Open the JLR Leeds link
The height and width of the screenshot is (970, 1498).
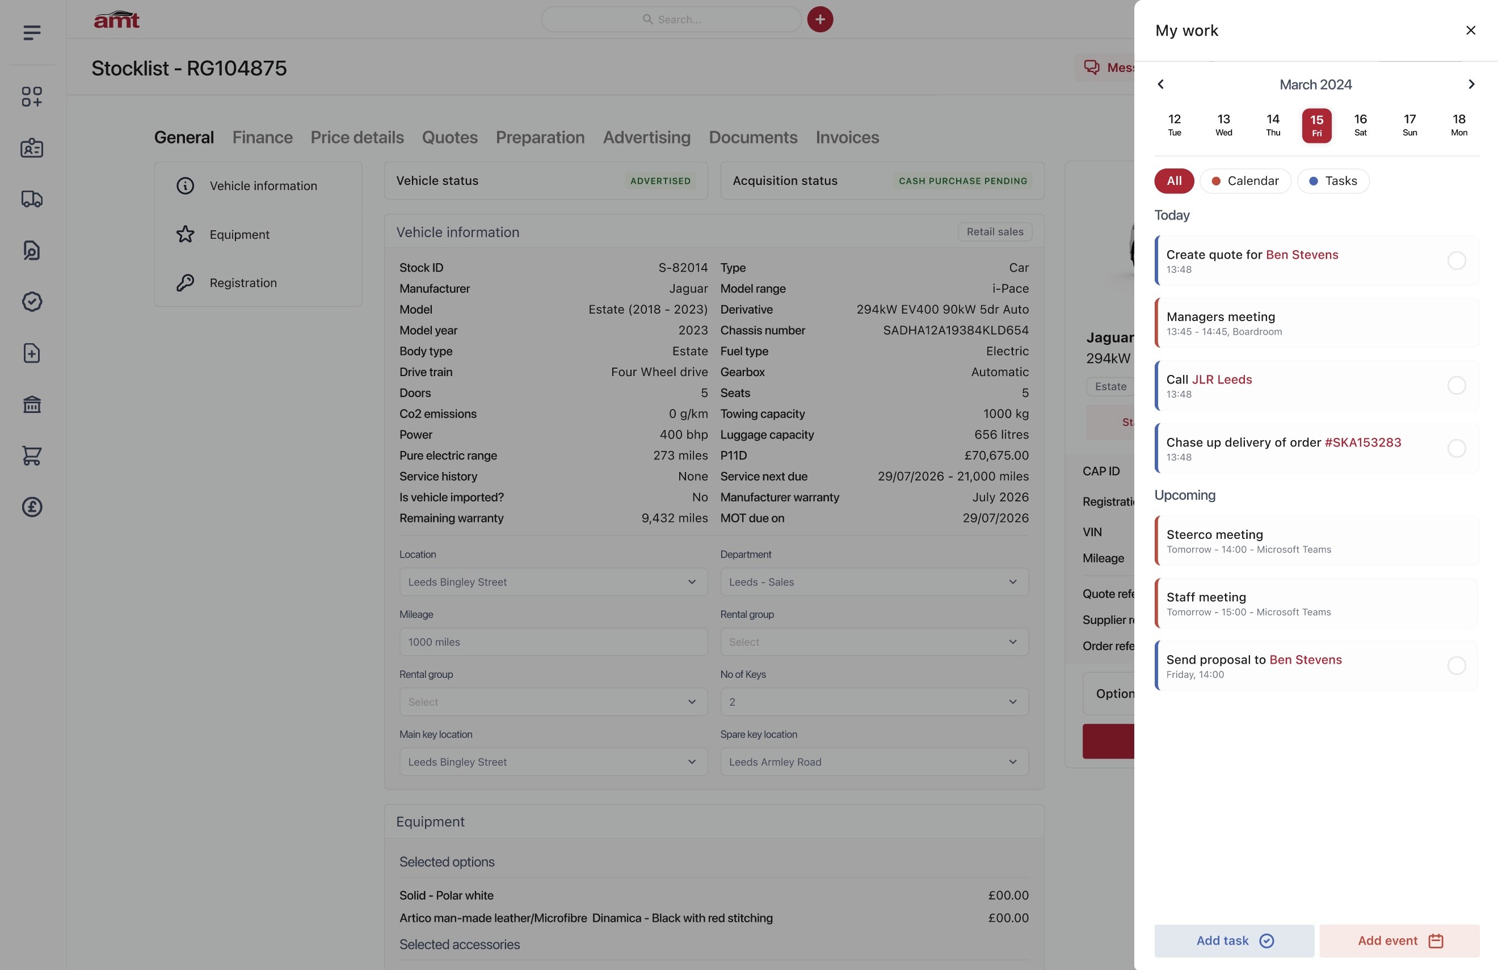1222,379
